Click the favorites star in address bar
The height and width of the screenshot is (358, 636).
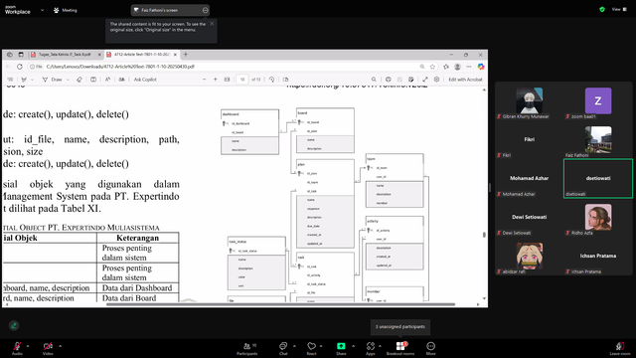(433, 67)
